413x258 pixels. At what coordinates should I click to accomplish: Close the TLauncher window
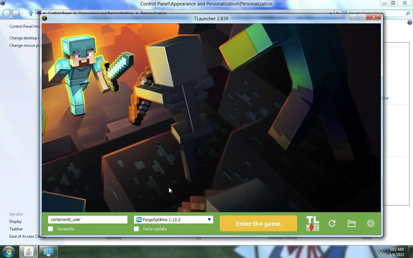pyautogui.click(x=374, y=17)
